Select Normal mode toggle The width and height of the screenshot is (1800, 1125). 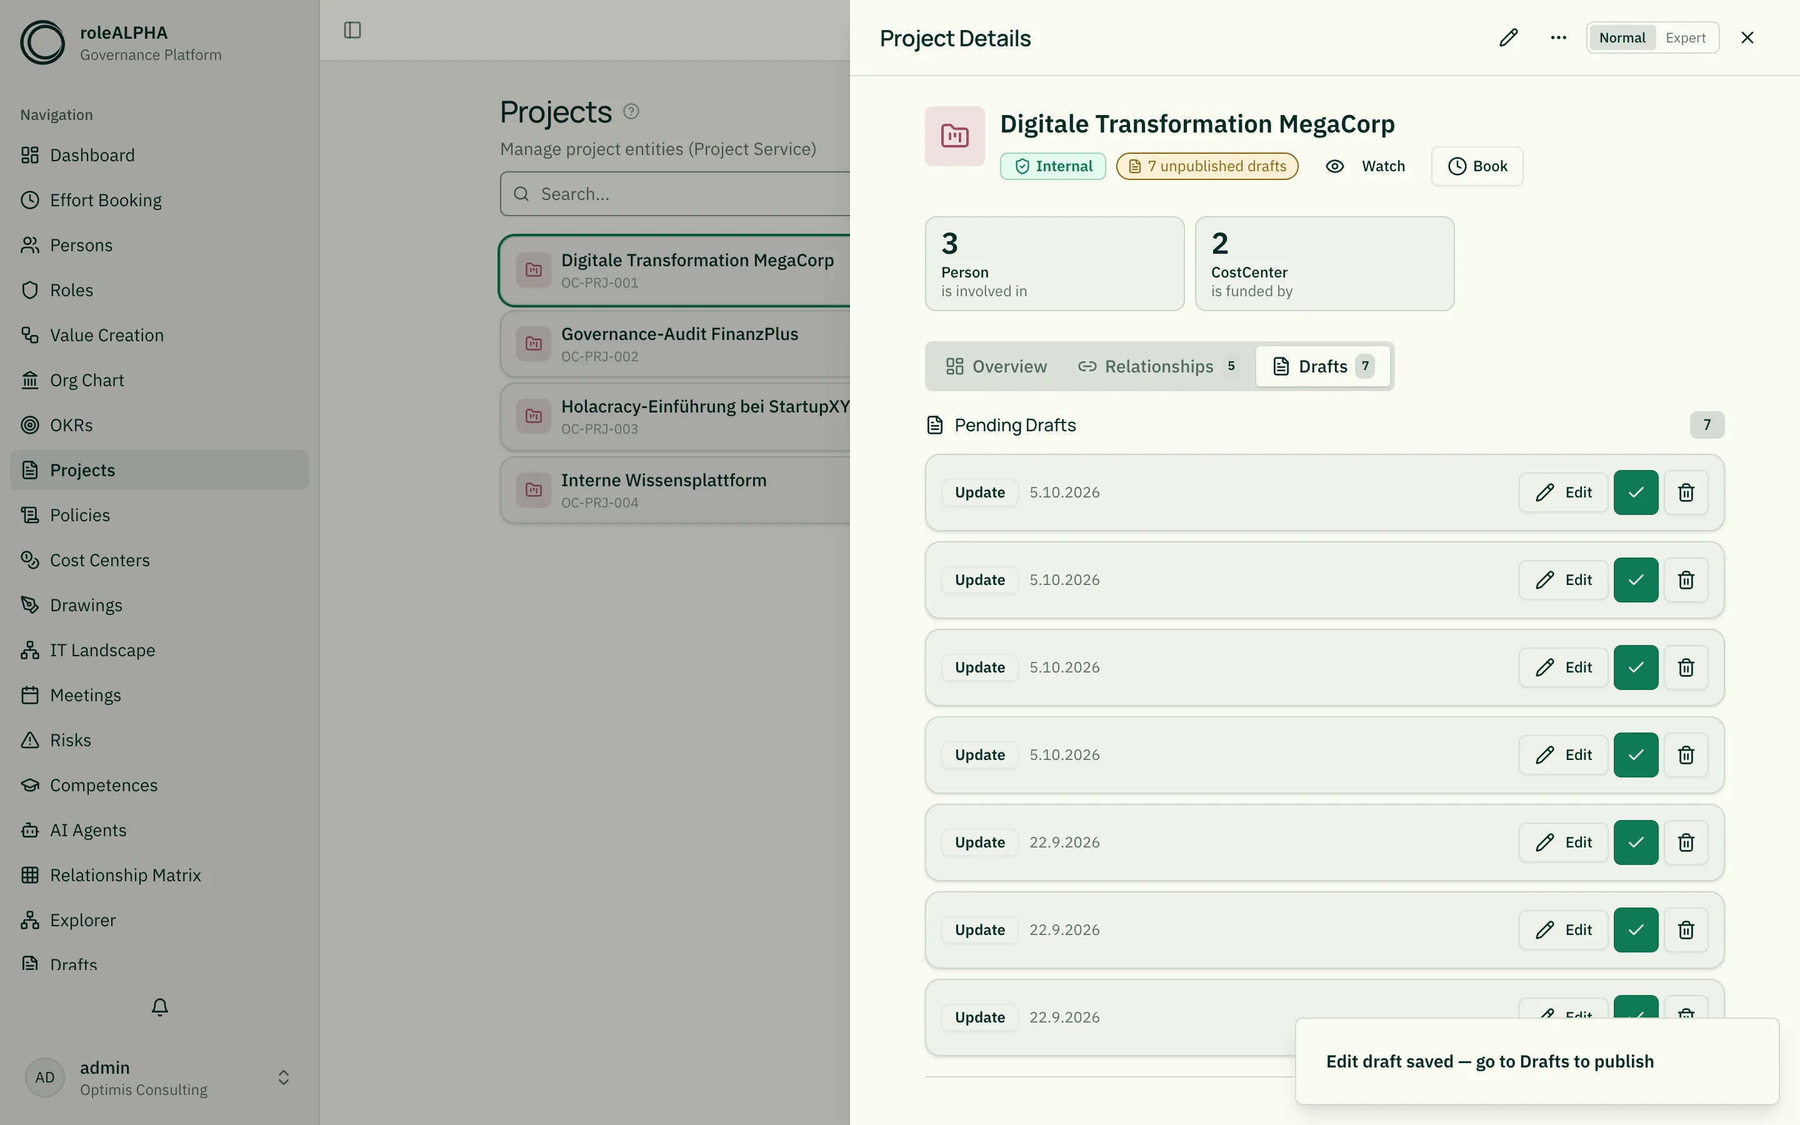point(1622,38)
